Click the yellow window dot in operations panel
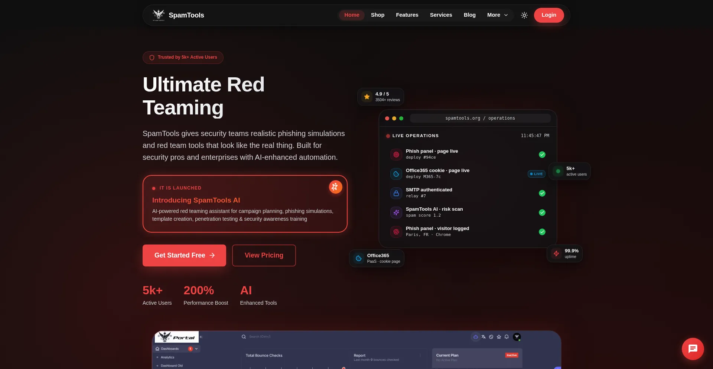 (394, 118)
